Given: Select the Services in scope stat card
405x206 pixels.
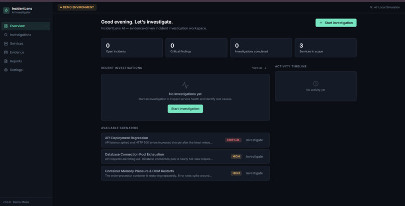Looking at the screenshot, I should point(326,48).
